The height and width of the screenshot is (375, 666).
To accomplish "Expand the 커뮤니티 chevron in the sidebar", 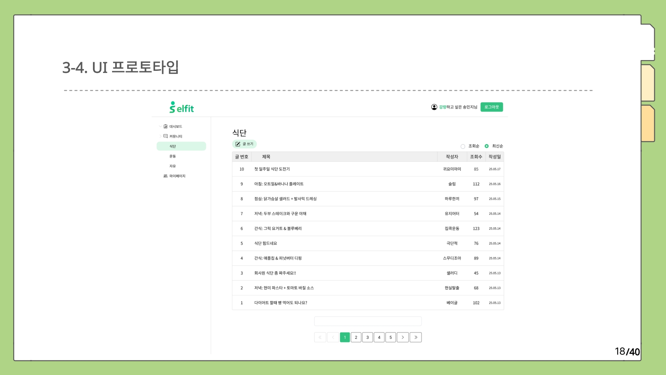I will tap(160, 136).
